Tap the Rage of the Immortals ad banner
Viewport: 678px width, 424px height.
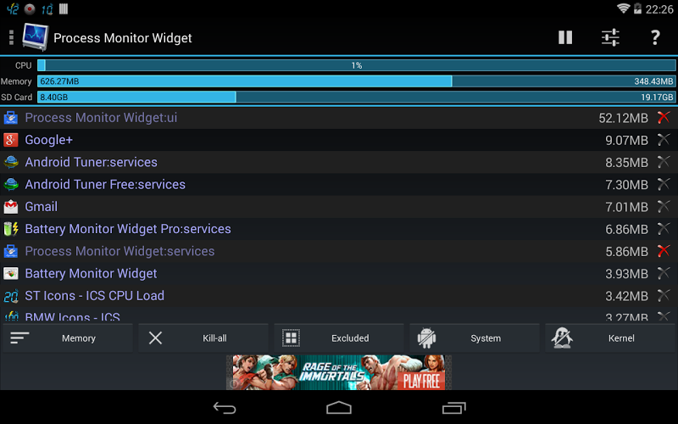[x=339, y=372]
